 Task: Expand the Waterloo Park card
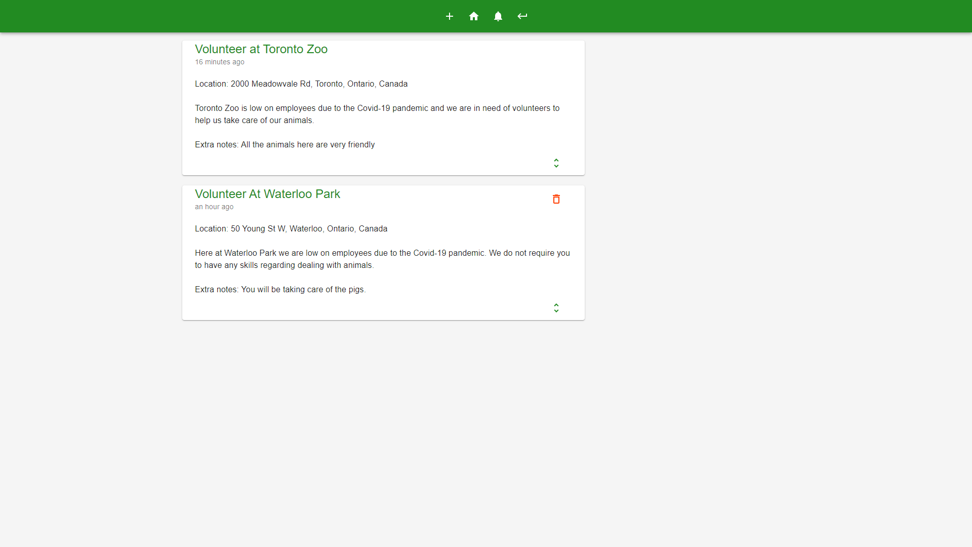click(x=556, y=308)
